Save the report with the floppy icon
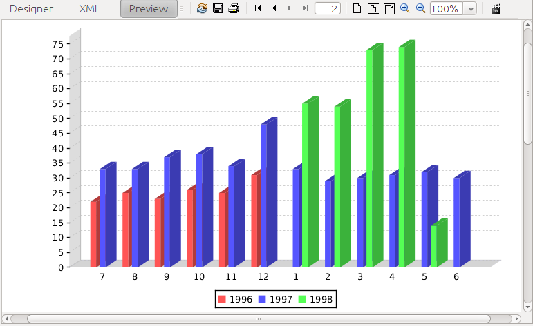The image size is (533, 326). pyautogui.click(x=218, y=8)
